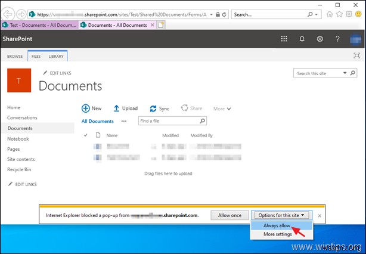The width and height of the screenshot is (366, 254).
Task: Click Allow once for the pop-up
Action: click(x=229, y=215)
